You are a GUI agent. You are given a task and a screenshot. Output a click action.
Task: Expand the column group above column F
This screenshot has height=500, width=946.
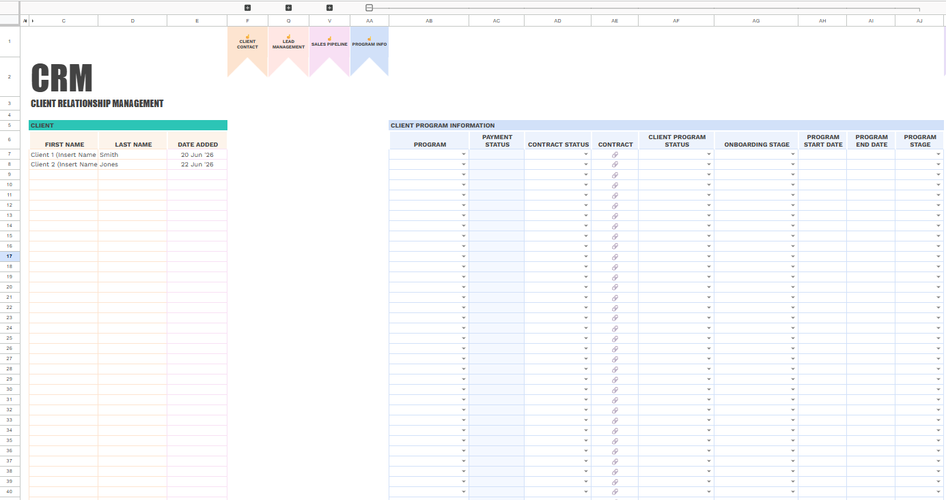pyautogui.click(x=247, y=8)
